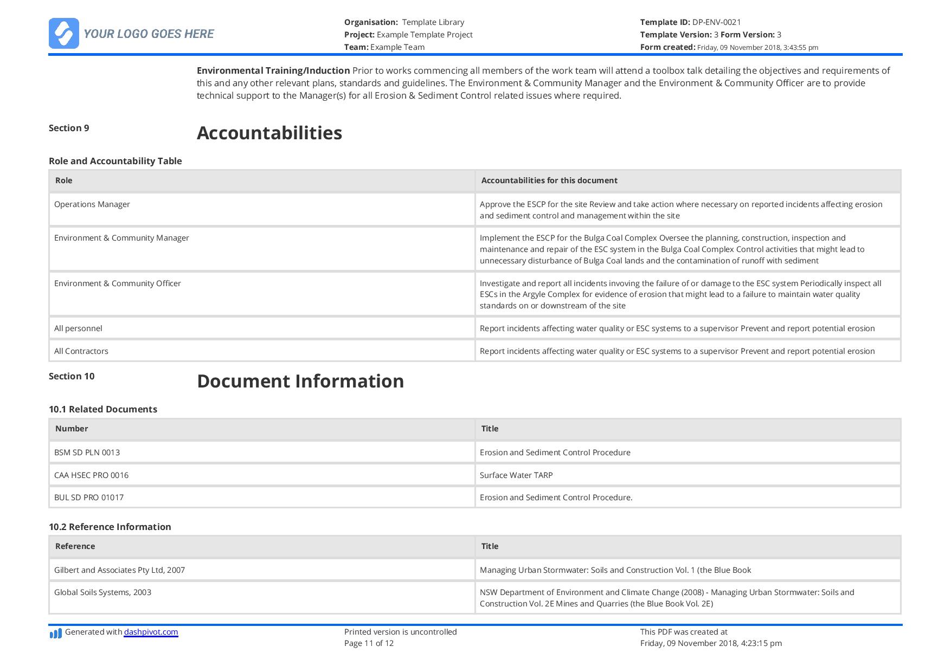
Task: Click 'Generated with' footer text
Action: point(93,632)
